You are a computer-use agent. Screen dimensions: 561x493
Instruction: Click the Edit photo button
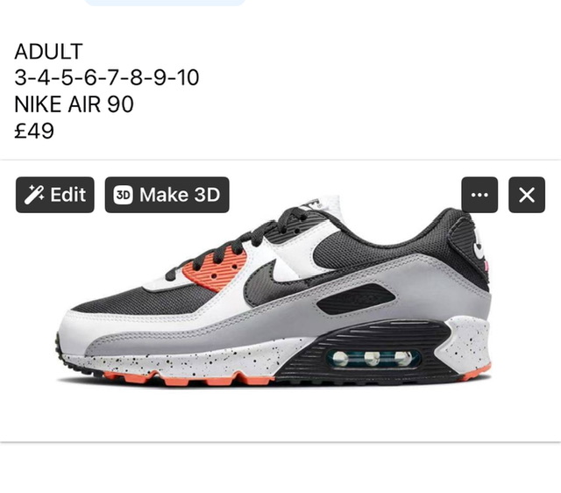click(54, 195)
